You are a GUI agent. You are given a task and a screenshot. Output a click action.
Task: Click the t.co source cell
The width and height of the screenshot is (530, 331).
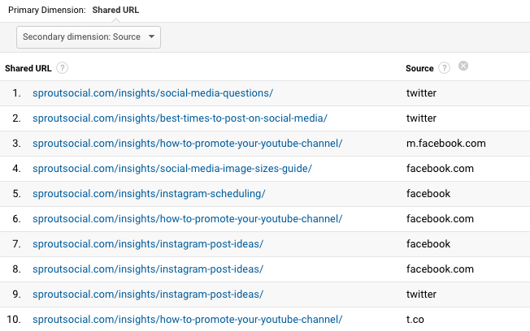click(x=415, y=320)
